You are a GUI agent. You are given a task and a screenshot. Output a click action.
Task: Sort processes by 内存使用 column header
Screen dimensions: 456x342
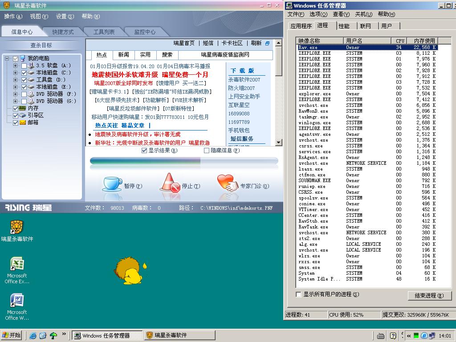[422, 41]
